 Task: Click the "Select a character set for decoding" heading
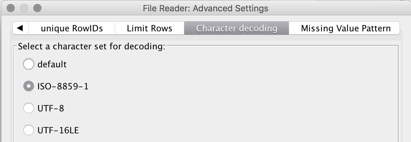tap(92, 47)
